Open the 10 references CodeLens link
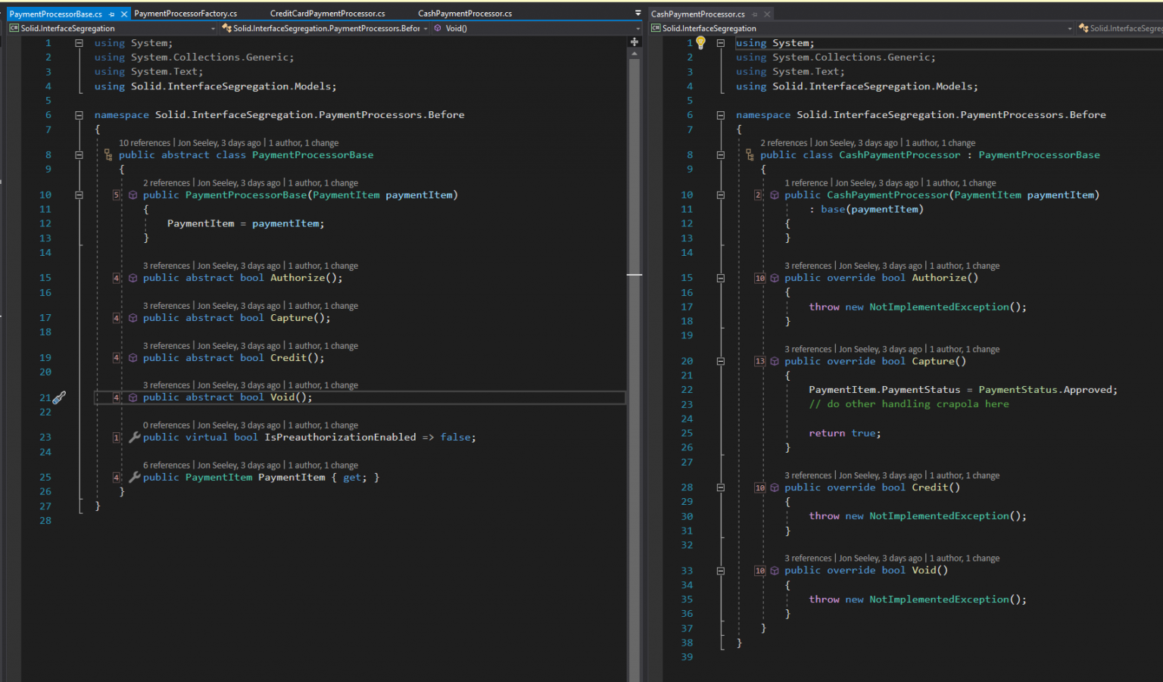 coord(144,142)
